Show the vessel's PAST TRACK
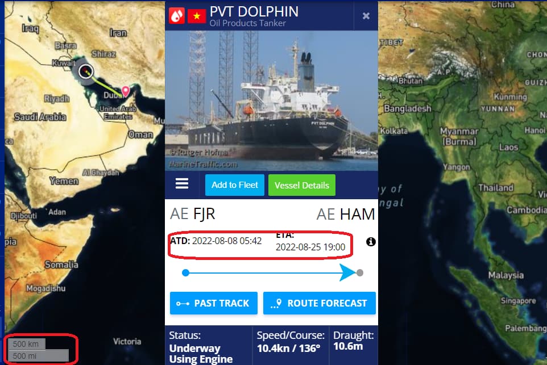The width and height of the screenshot is (547, 365). (213, 303)
